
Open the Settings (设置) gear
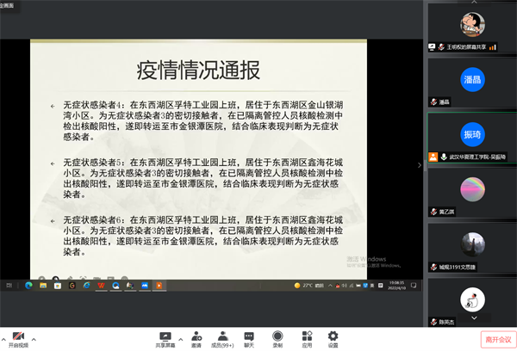tap(333, 335)
